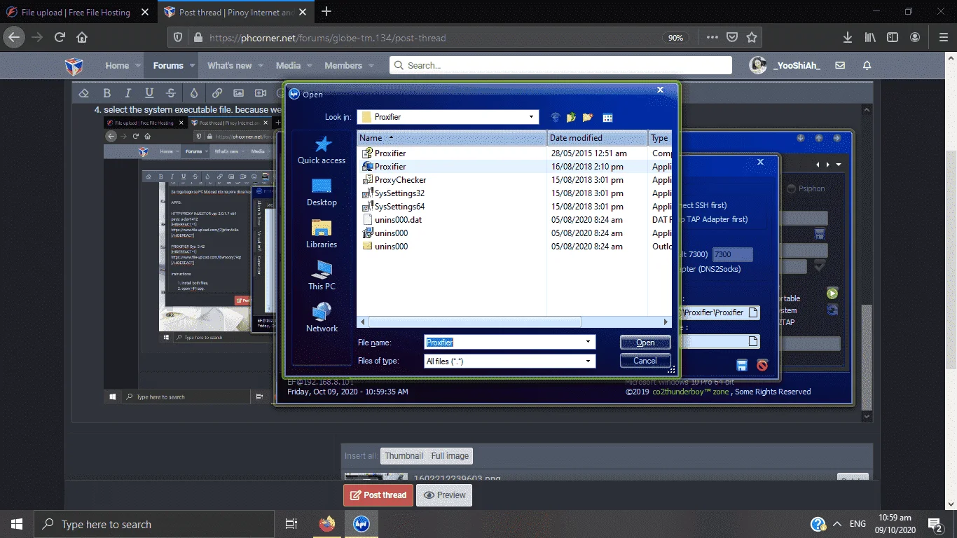Bookmark page with the star icon
The image size is (957, 538).
click(x=752, y=37)
